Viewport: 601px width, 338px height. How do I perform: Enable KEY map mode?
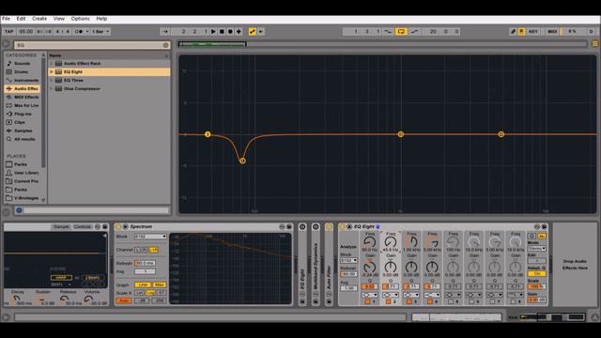point(533,31)
